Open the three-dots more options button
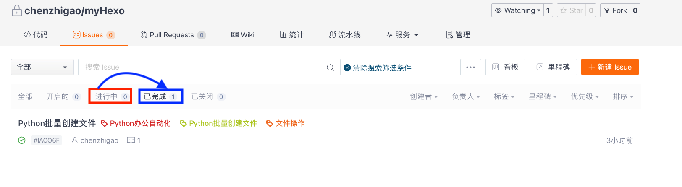 click(470, 67)
